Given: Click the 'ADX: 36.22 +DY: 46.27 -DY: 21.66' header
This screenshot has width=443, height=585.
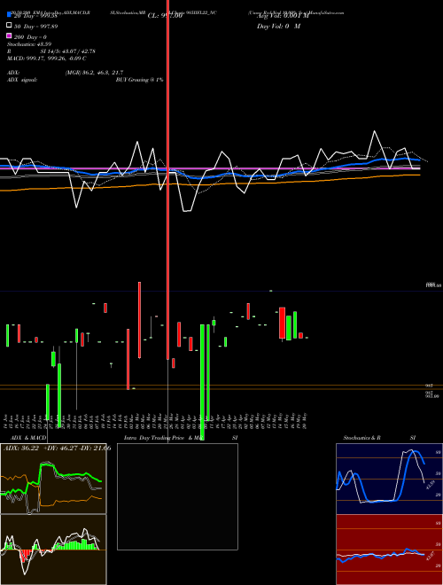Looking at the screenshot, I should click(x=57, y=448).
